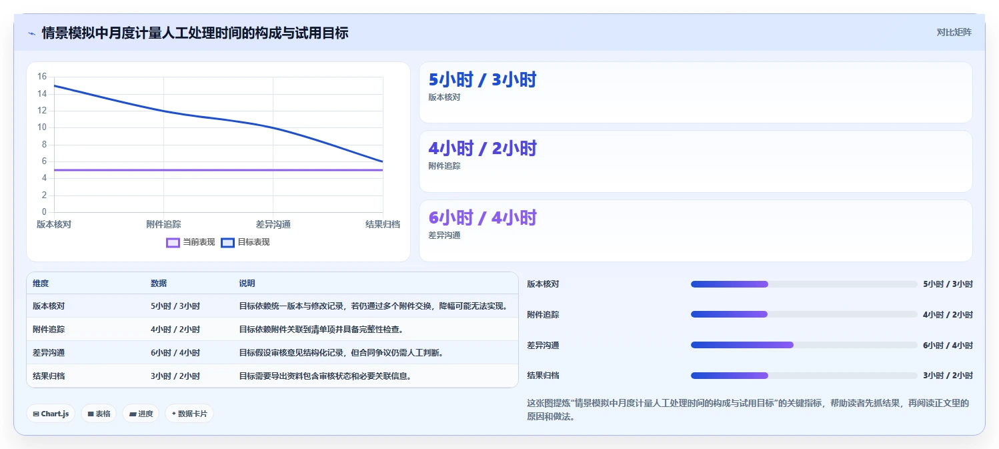
Task: Click the note starting 目标假设审核意见结构化记录
Action: click(341, 353)
